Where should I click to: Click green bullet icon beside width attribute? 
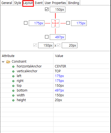click(13, 96)
